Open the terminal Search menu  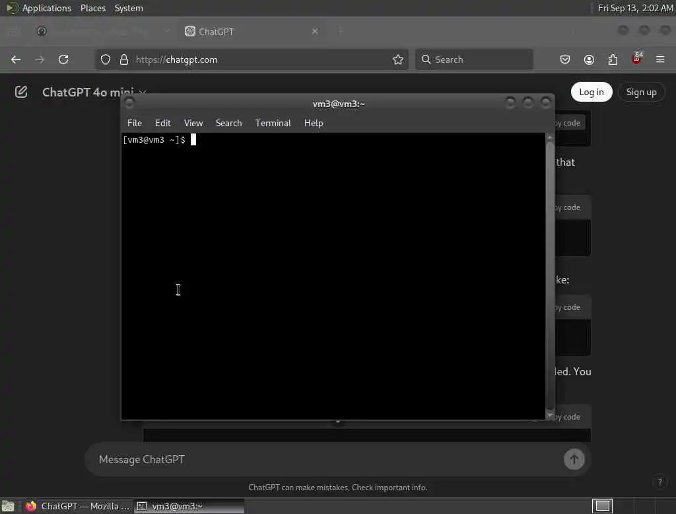pyautogui.click(x=228, y=123)
